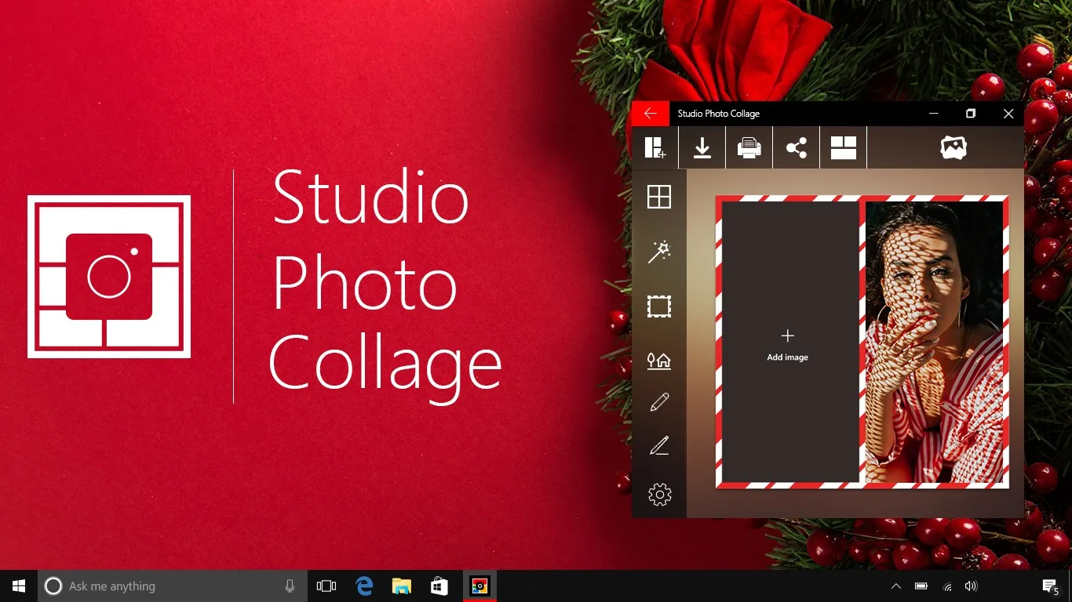The image size is (1072, 602).
Task: Open the magic wand effects tool
Action: pos(659,252)
